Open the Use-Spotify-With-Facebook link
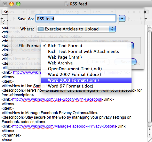The height and width of the screenshot is (142, 152). pyautogui.click(x=57, y=99)
